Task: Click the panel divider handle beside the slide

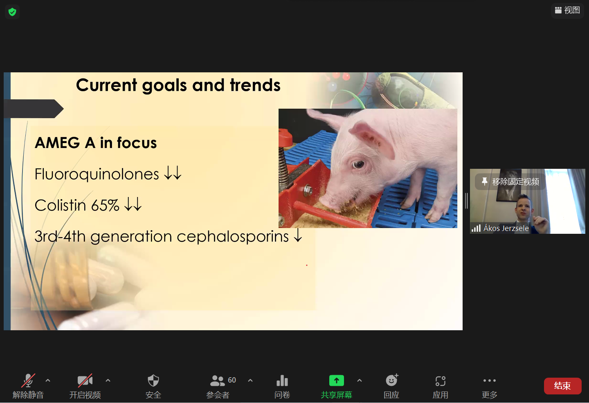Action: click(466, 201)
